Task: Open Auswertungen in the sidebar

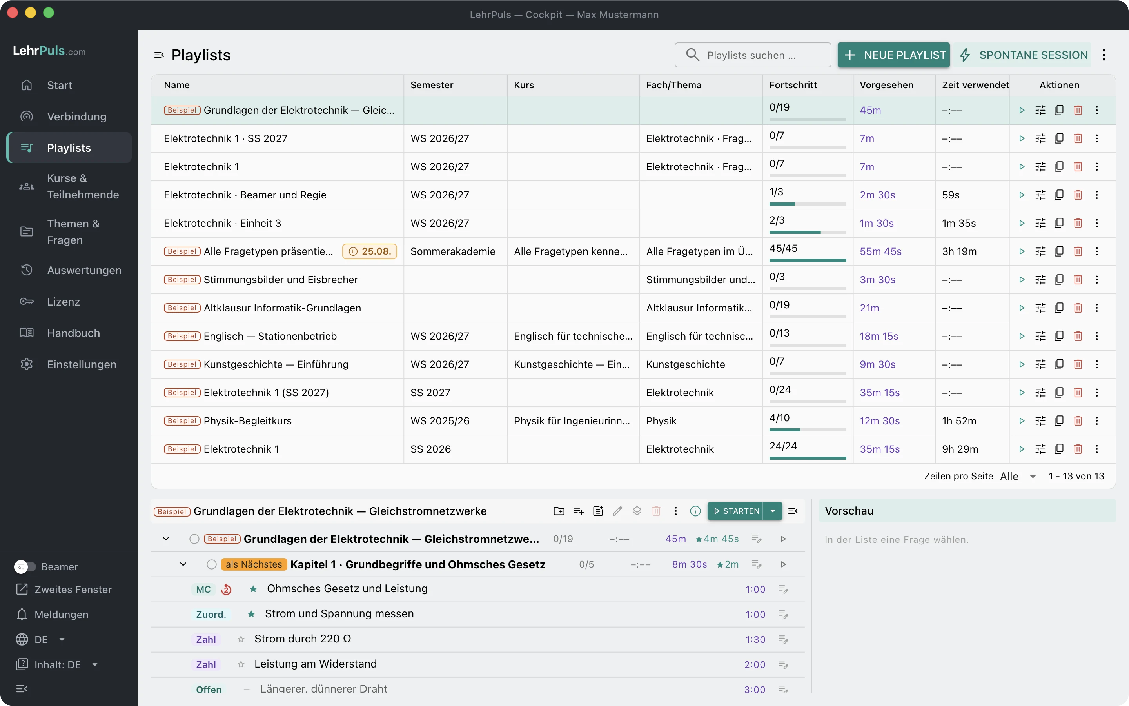Action: (69, 270)
